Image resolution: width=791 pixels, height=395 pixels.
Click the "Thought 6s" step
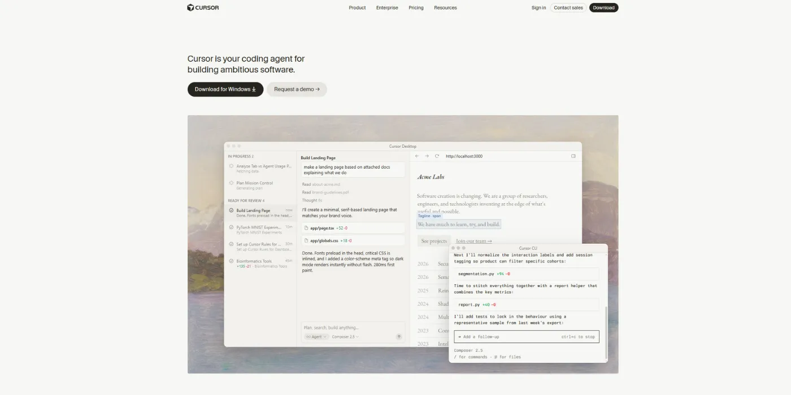pyautogui.click(x=312, y=200)
